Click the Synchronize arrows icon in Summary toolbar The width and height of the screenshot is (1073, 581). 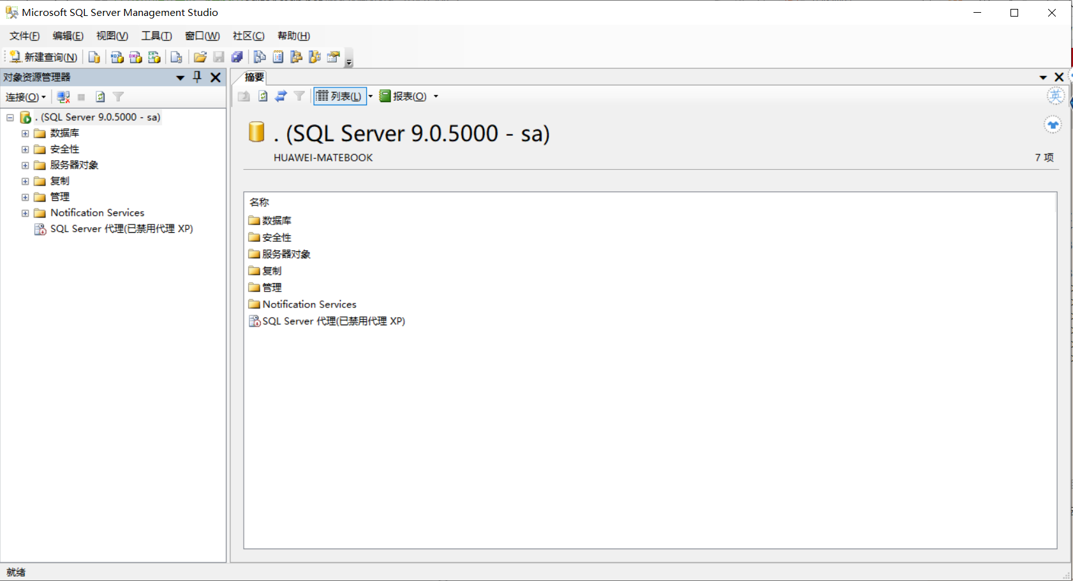click(281, 96)
